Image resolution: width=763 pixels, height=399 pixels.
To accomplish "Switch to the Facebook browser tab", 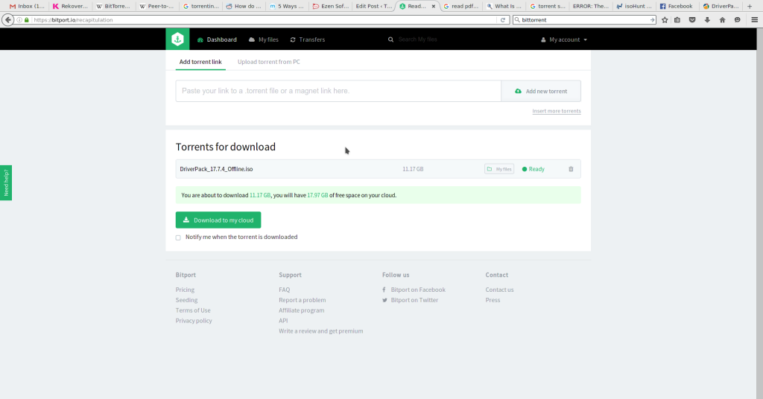I will [676, 6].
